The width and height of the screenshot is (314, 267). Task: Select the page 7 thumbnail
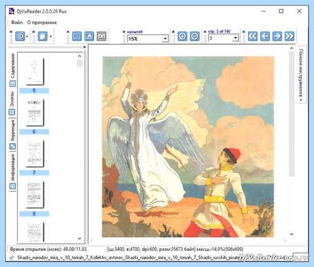point(35,154)
